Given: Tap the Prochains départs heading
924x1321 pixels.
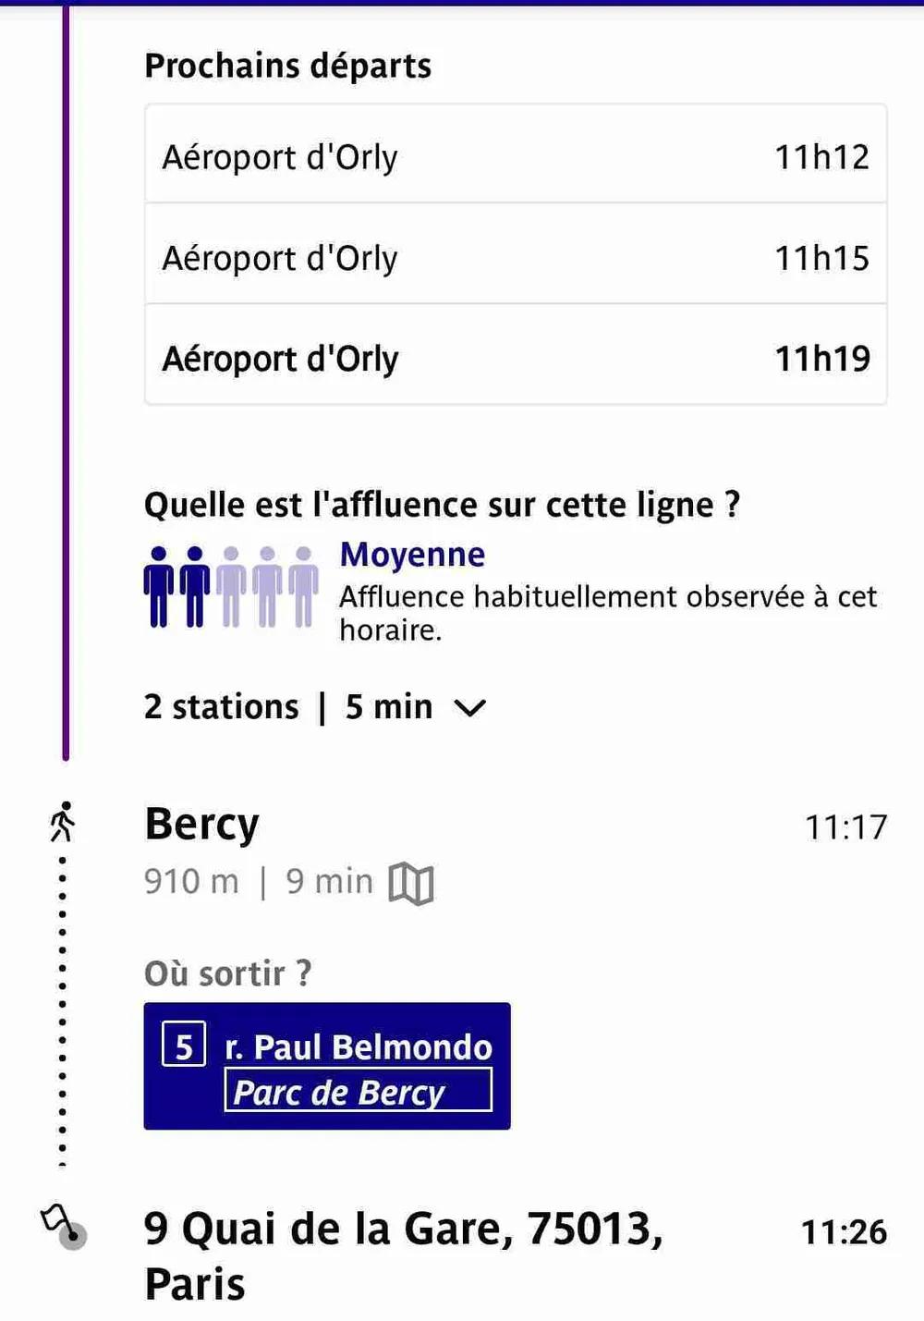Looking at the screenshot, I should 288,67.
